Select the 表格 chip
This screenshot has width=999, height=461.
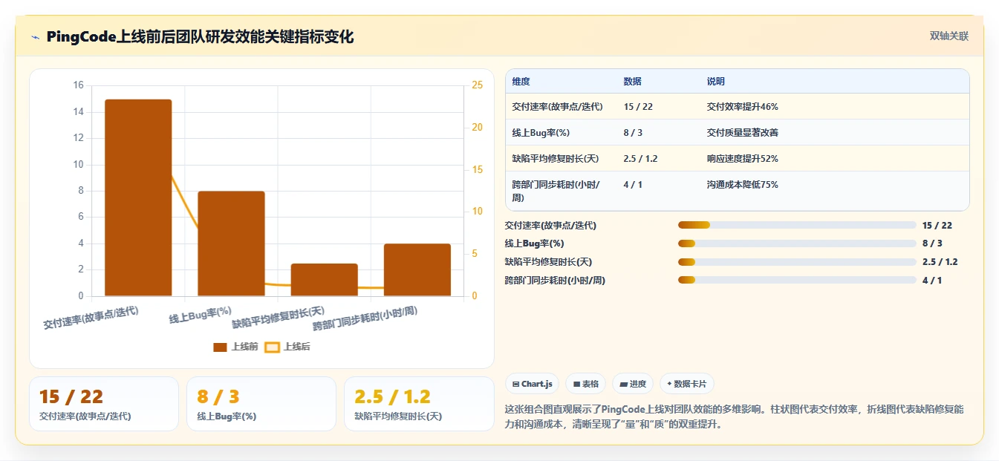point(585,384)
